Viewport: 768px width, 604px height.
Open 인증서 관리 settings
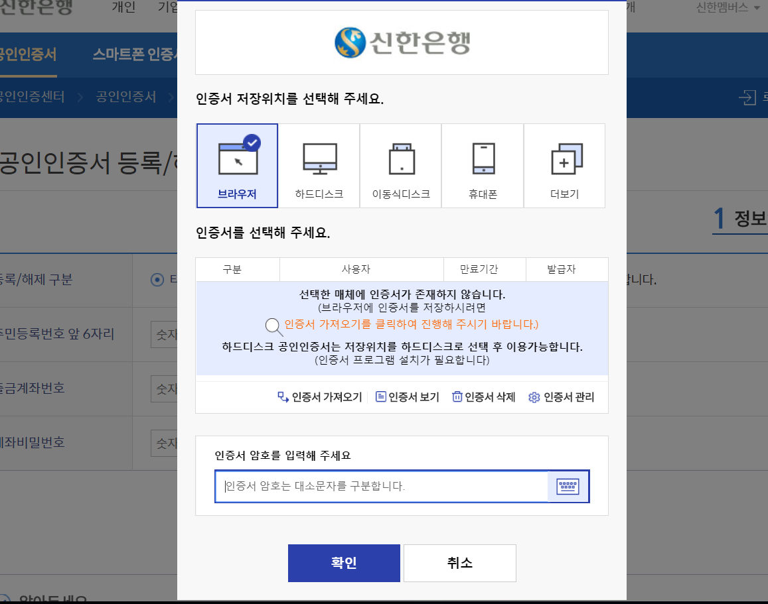(x=562, y=397)
